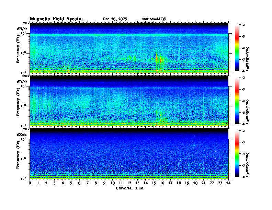
Task: Click the "Magnetic Field Spectra" title
Action: coord(56,19)
